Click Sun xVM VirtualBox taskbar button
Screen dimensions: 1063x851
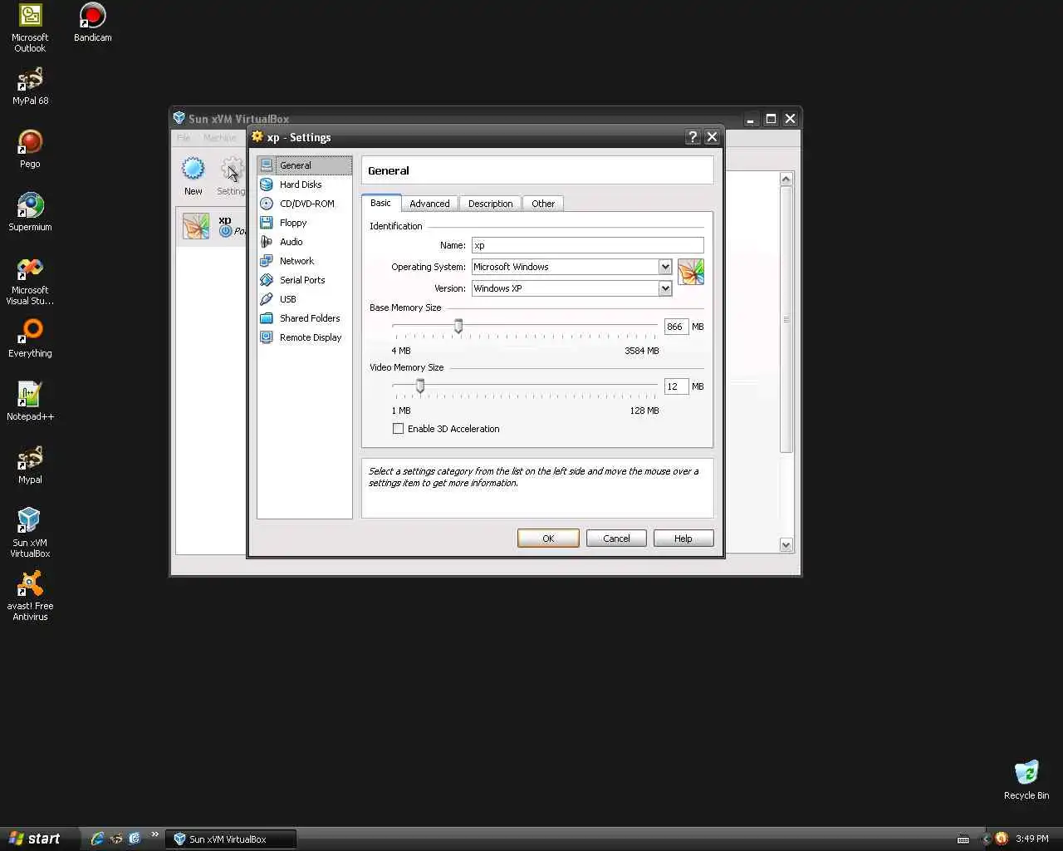tap(231, 839)
